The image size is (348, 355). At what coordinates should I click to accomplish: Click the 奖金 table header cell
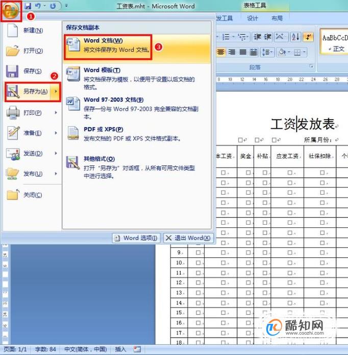pyautogui.click(x=245, y=156)
